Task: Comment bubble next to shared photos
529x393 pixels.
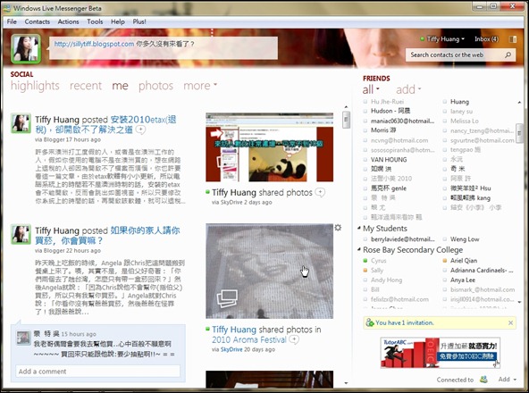Action: tap(320, 192)
